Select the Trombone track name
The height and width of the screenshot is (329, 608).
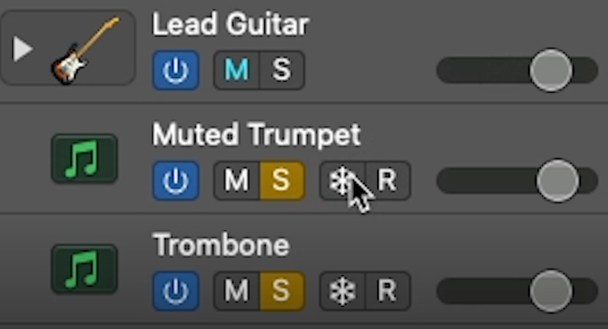(221, 245)
